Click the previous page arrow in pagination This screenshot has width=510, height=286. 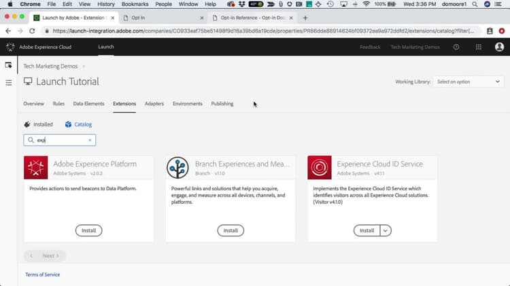pyautogui.click(x=31, y=256)
